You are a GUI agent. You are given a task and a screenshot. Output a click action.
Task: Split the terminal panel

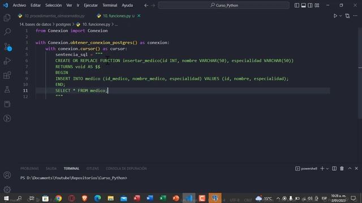[x=334, y=169]
